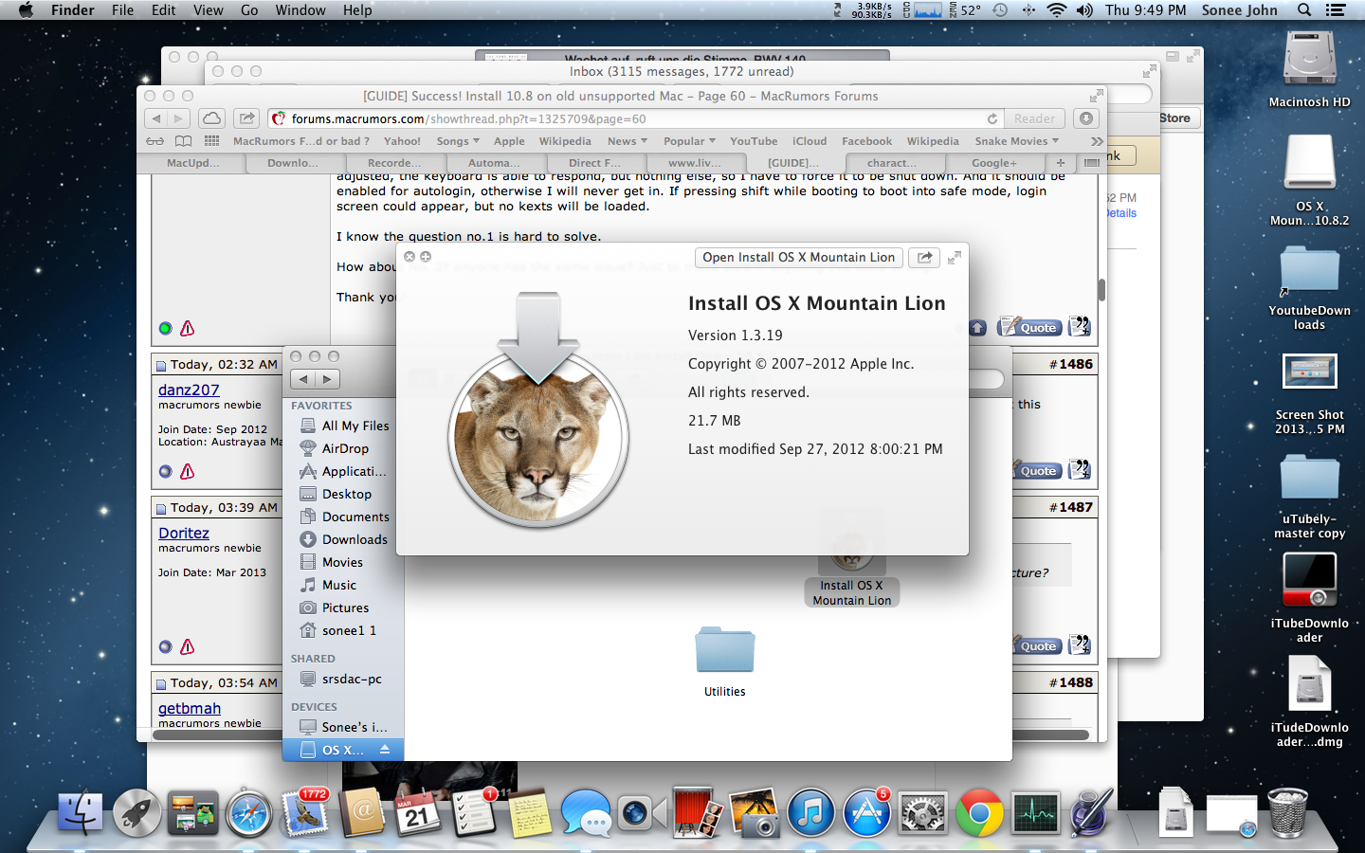
Task: Expand Popular bookmarks dropdown
Action: click(x=689, y=141)
